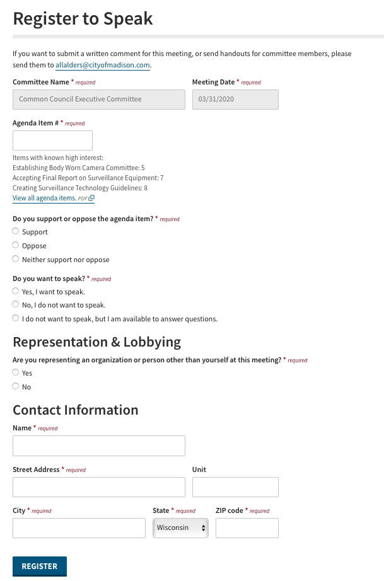This screenshot has height=581, width=384.
Task: Select No for representing an organization
Action: (x=15, y=386)
